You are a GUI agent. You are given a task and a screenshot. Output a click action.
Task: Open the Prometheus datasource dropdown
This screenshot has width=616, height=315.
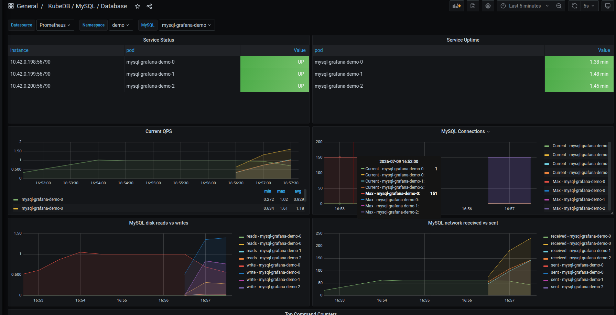point(55,25)
